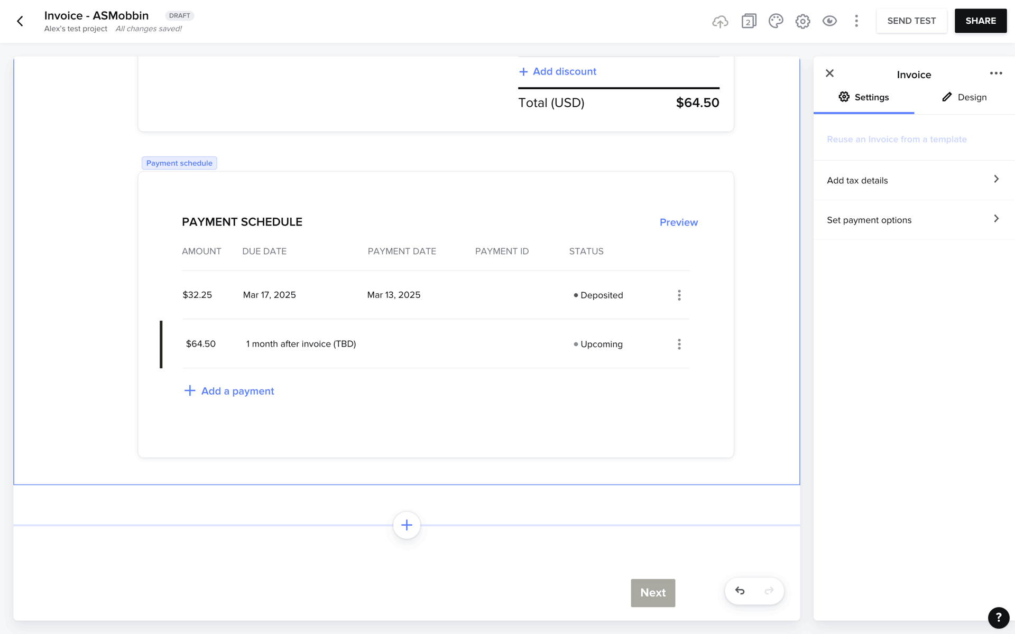Click payment date Mar 13, 2025
This screenshot has height=634, width=1015.
pos(394,295)
